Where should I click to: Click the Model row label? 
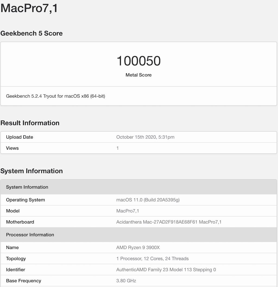[13, 211]
